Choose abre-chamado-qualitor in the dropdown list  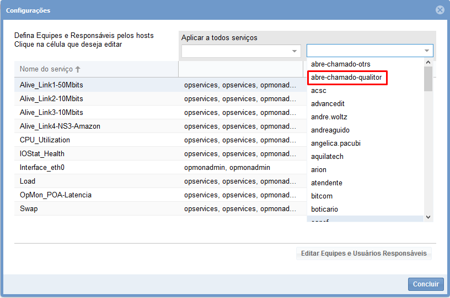(x=346, y=78)
